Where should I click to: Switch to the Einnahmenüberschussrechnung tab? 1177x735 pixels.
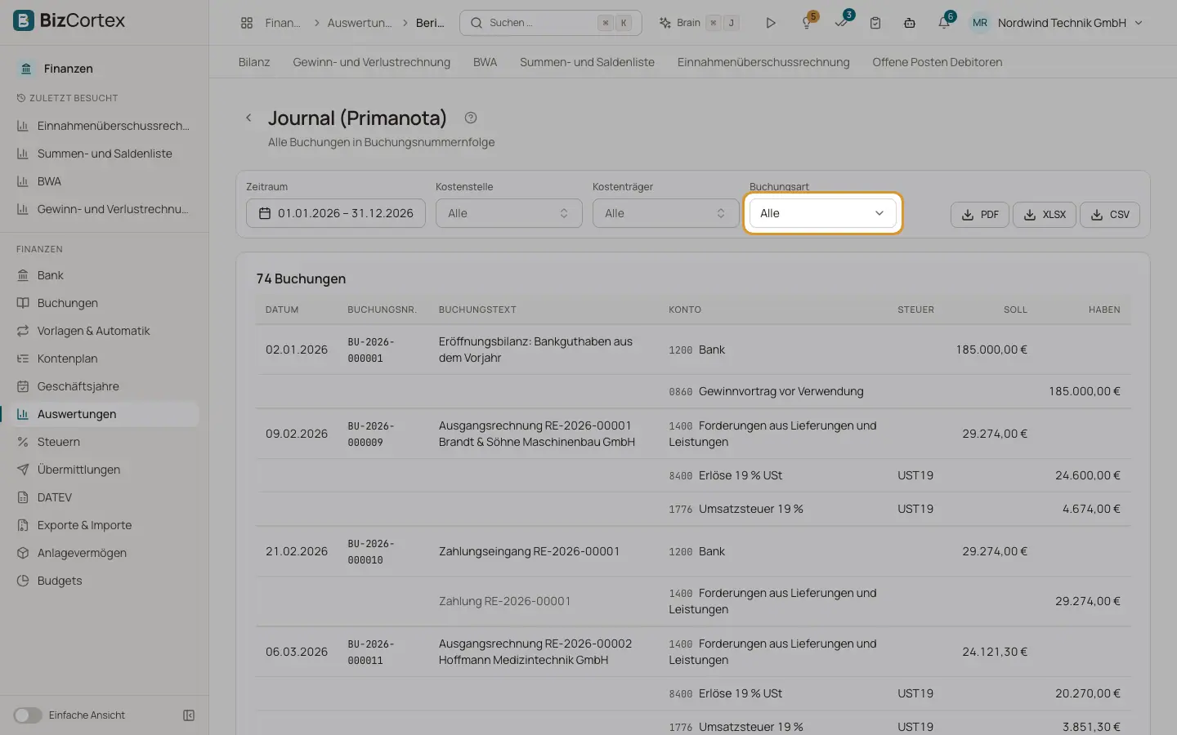(763, 62)
